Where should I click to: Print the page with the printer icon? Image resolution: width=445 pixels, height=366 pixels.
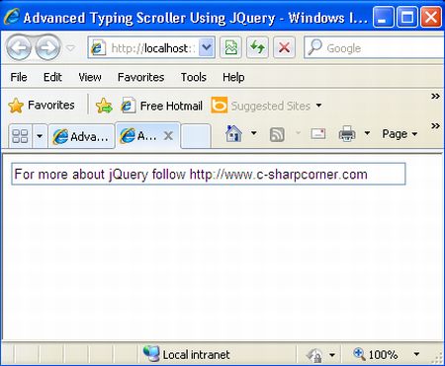(x=347, y=133)
